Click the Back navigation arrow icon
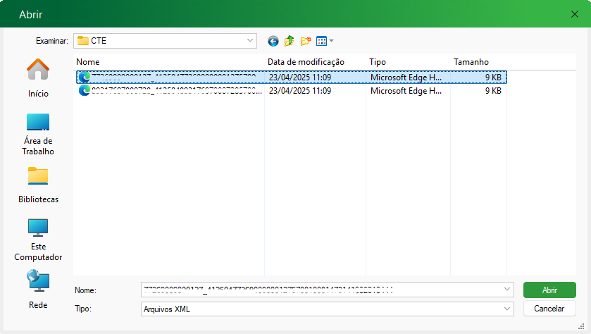 tap(273, 41)
